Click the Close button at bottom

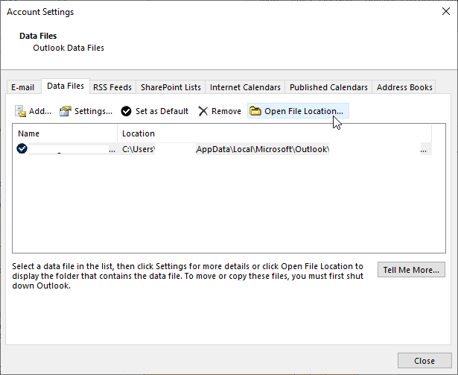[424, 361]
